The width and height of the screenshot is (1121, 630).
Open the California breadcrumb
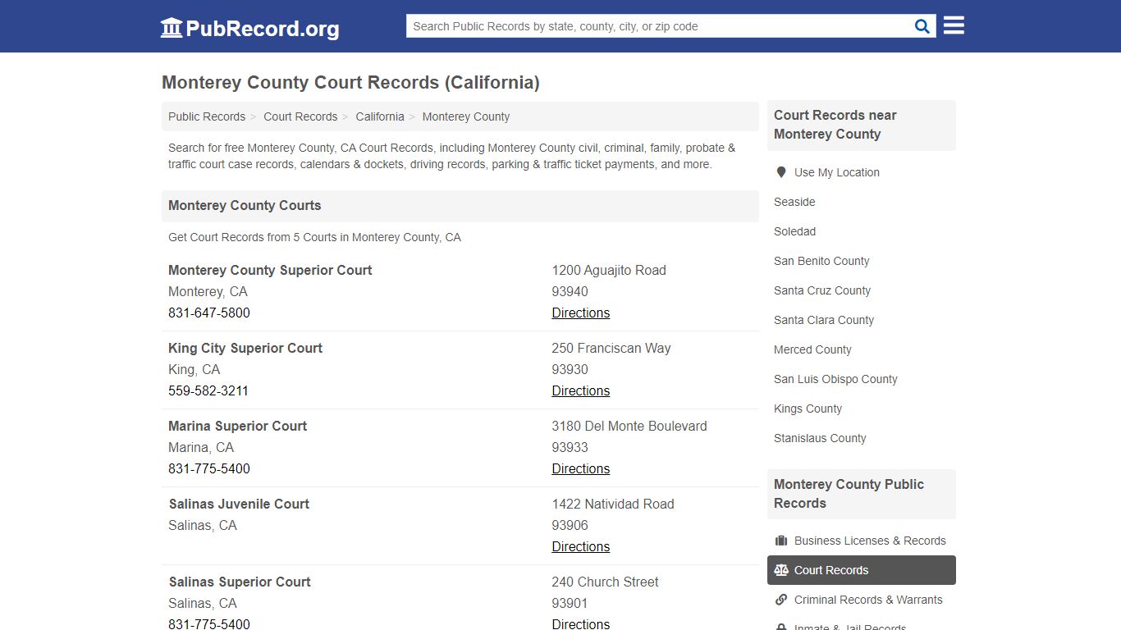380,116
